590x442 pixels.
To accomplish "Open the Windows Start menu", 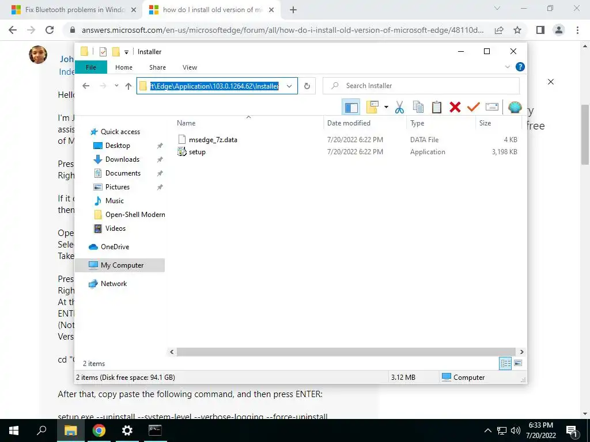I will pyautogui.click(x=14, y=430).
